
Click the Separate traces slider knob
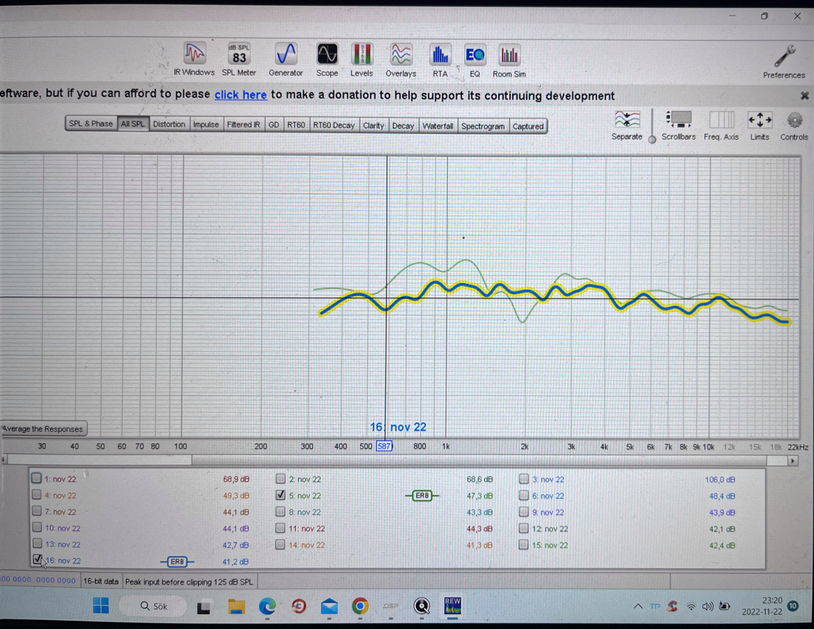pos(652,139)
